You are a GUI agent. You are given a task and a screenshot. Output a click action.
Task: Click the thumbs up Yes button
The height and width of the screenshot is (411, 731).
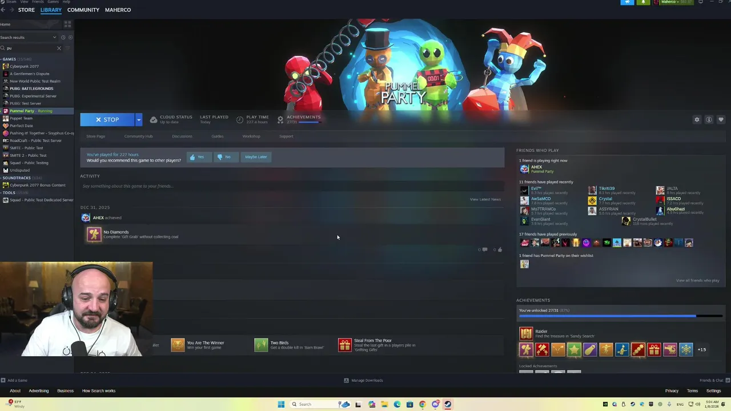pos(199,157)
